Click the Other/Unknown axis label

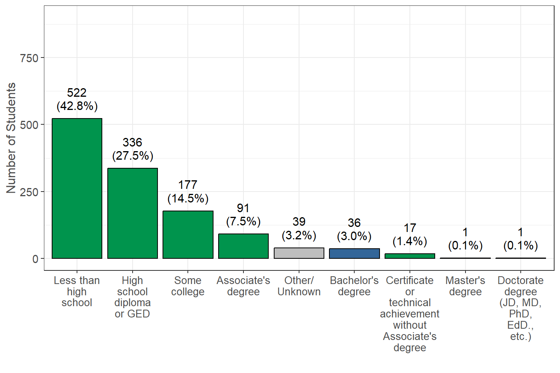pos(299,286)
